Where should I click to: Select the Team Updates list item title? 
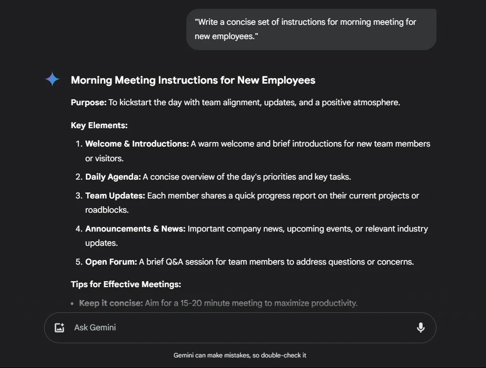coord(115,196)
